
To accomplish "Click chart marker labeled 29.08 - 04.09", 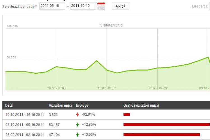I will (158, 88).
